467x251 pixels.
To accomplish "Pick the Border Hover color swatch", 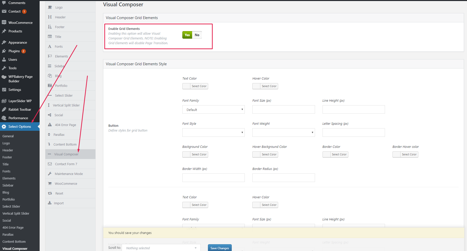I will click(x=405, y=154).
